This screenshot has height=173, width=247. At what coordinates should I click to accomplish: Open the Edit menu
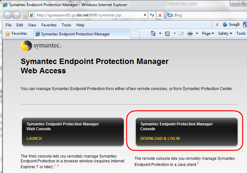pyautogui.click(x=20, y=25)
